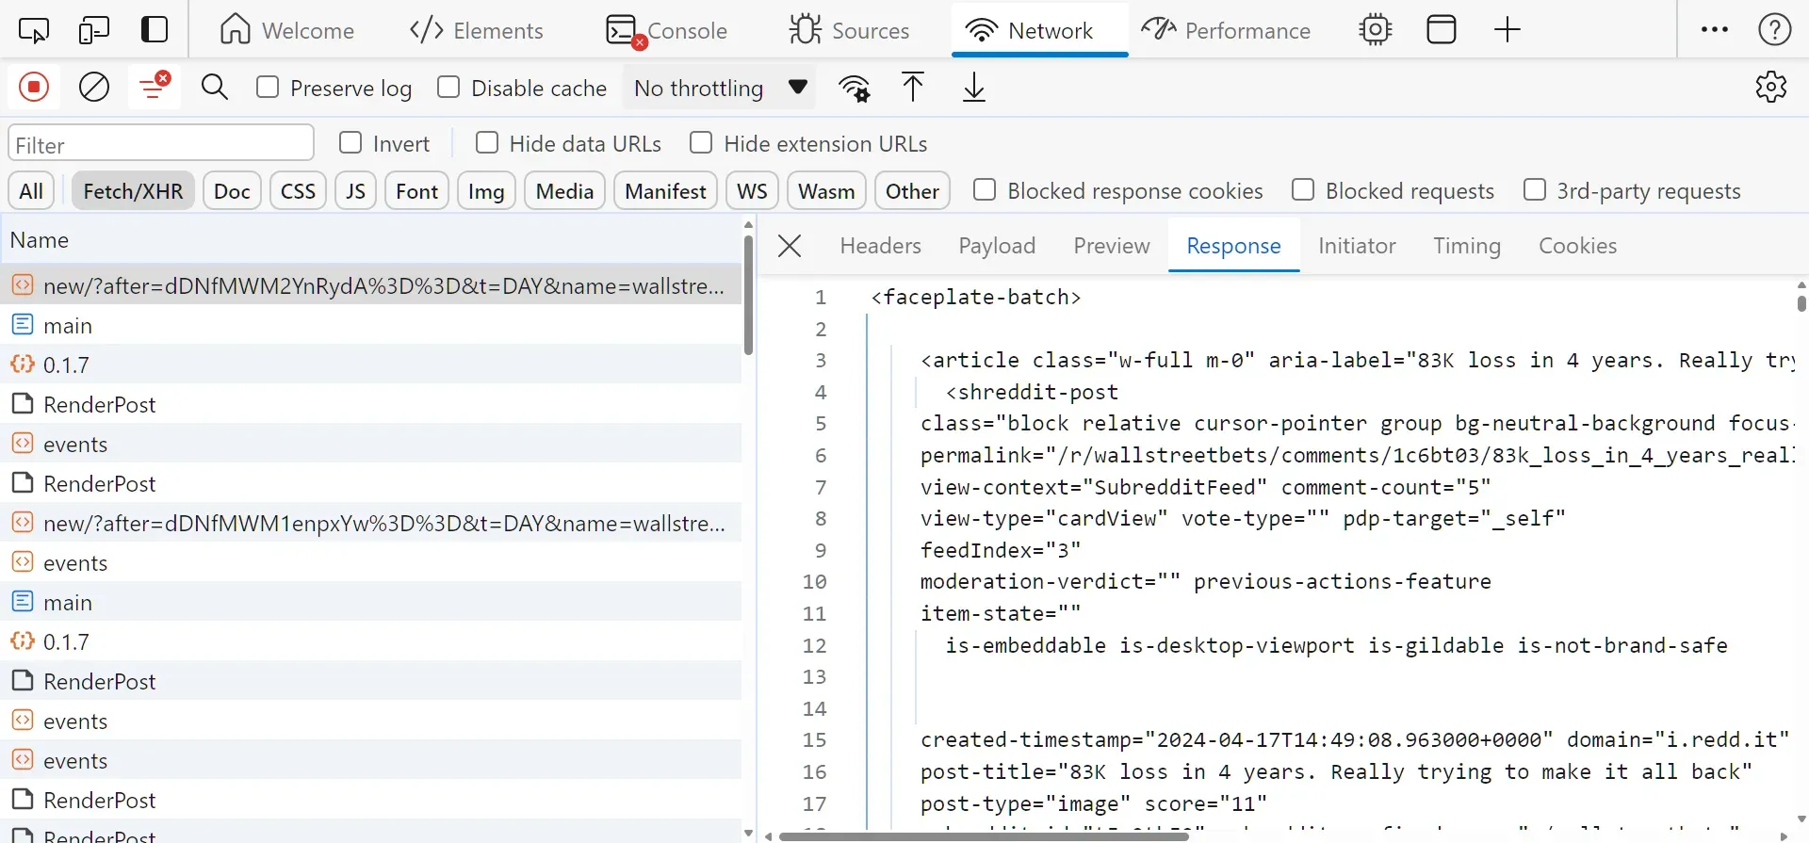The height and width of the screenshot is (843, 1809).
Task: Click line number 15 in response
Action: [x=814, y=740]
